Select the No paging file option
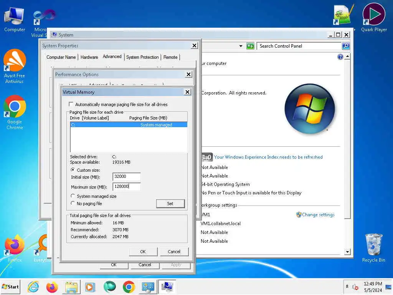The image size is (393, 295). (x=73, y=203)
